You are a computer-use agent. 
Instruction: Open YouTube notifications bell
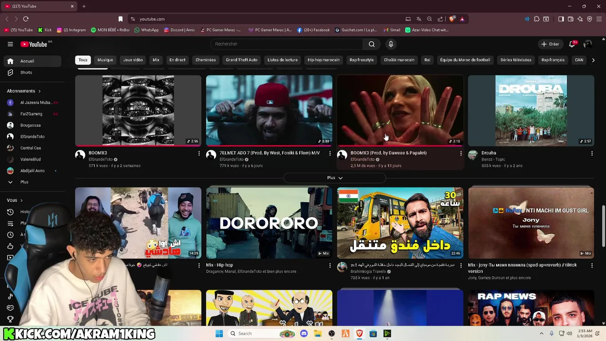pyautogui.click(x=572, y=44)
